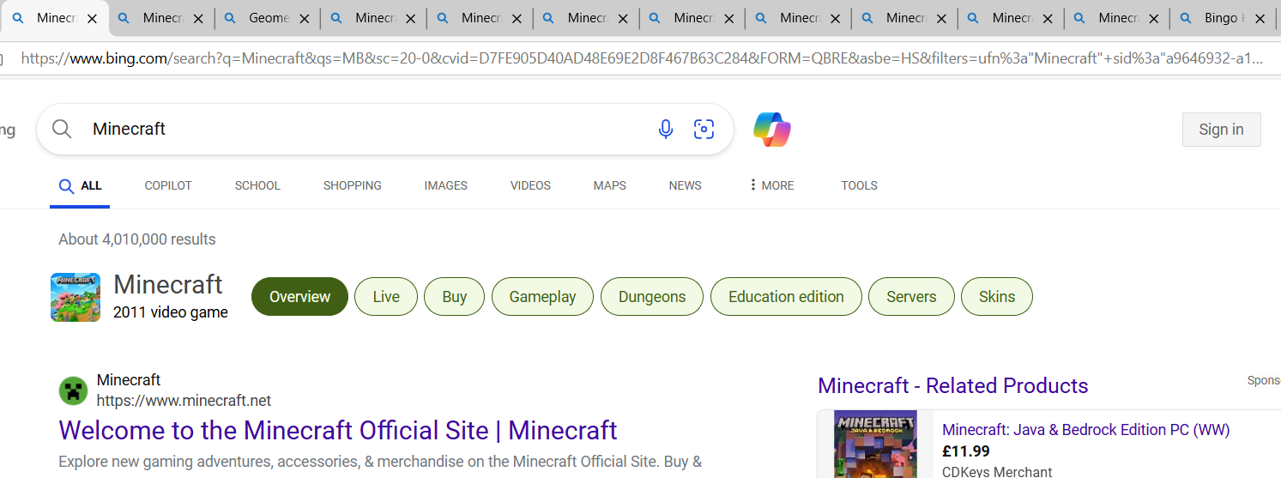Viewport: 1281px width, 478px height.
Task: Open Welcome to the Minecraft Official Site link
Action: click(338, 430)
